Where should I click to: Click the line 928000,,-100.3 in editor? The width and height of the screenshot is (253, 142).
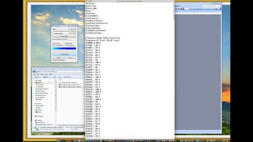point(93,43)
